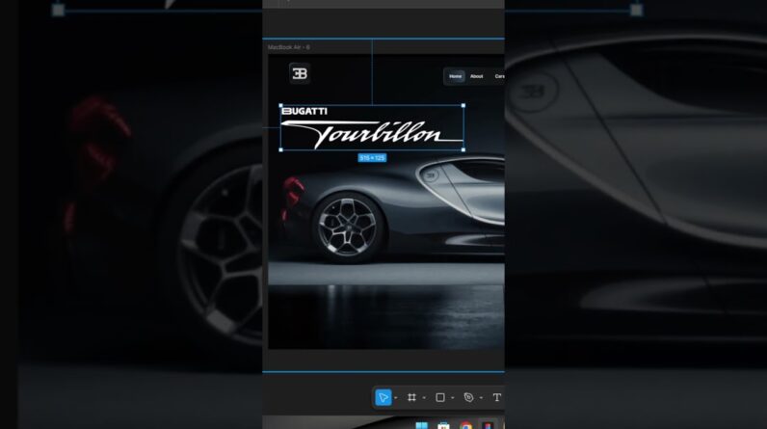Click the top-left selection resize handle

point(280,105)
